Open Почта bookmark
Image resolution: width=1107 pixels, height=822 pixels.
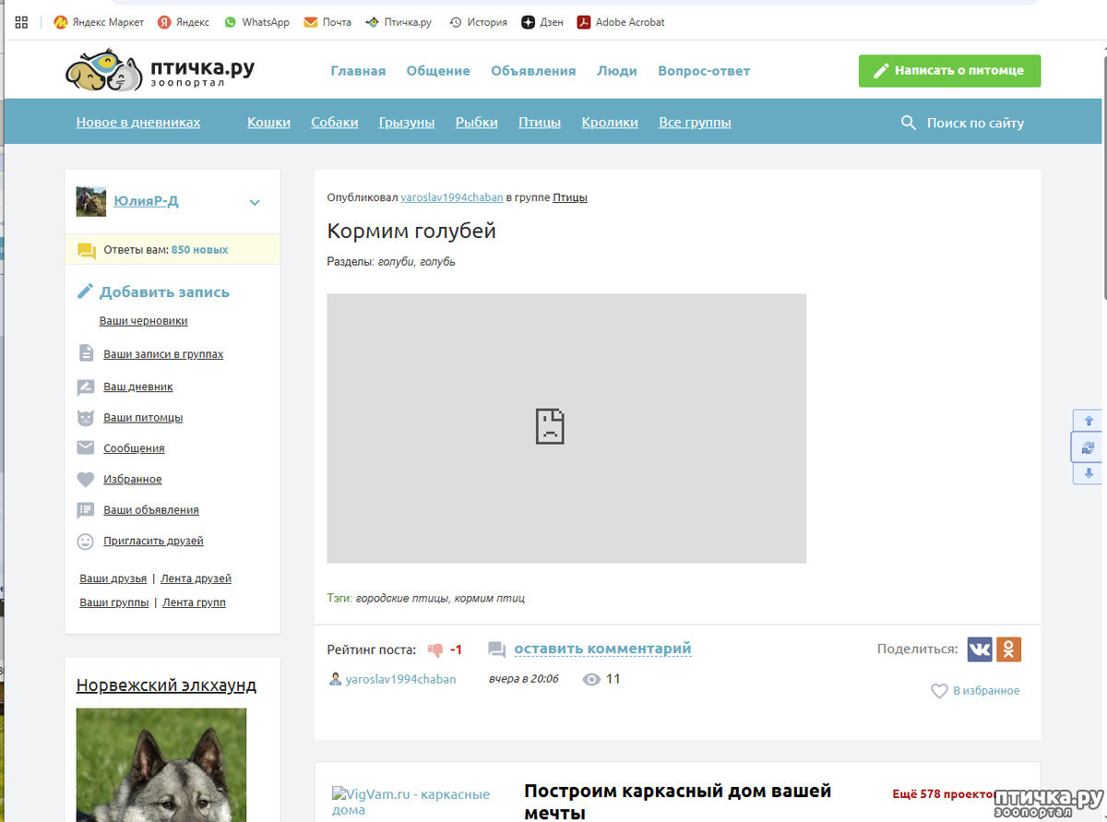(327, 22)
